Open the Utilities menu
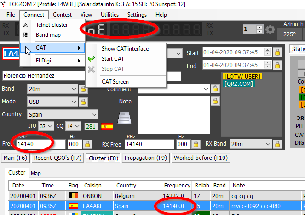This screenshot has width=305, height=215. [109, 15]
